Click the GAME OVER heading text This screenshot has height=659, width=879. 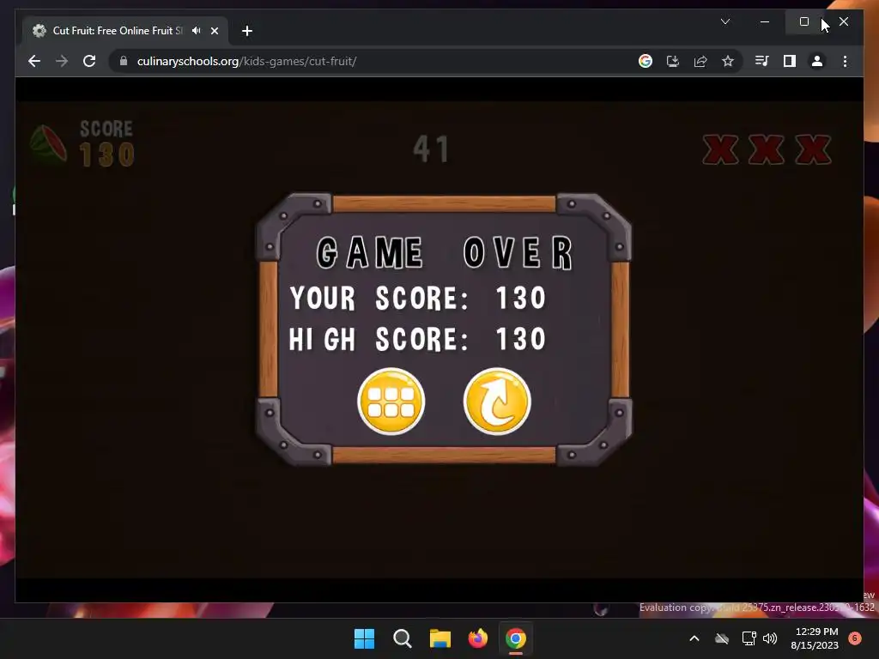[x=445, y=253]
